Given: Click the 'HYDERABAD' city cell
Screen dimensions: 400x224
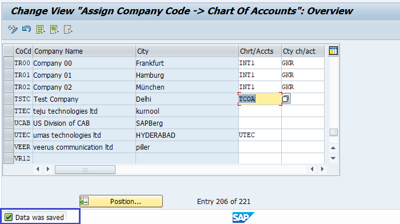Looking at the screenshot, I should (x=187, y=135).
